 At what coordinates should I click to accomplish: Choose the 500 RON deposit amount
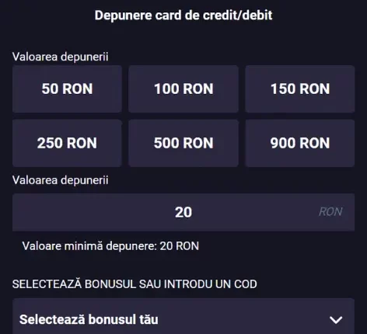coord(183,143)
